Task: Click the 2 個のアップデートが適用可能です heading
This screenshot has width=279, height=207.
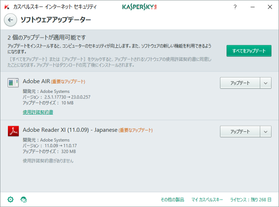Action: click(46, 38)
